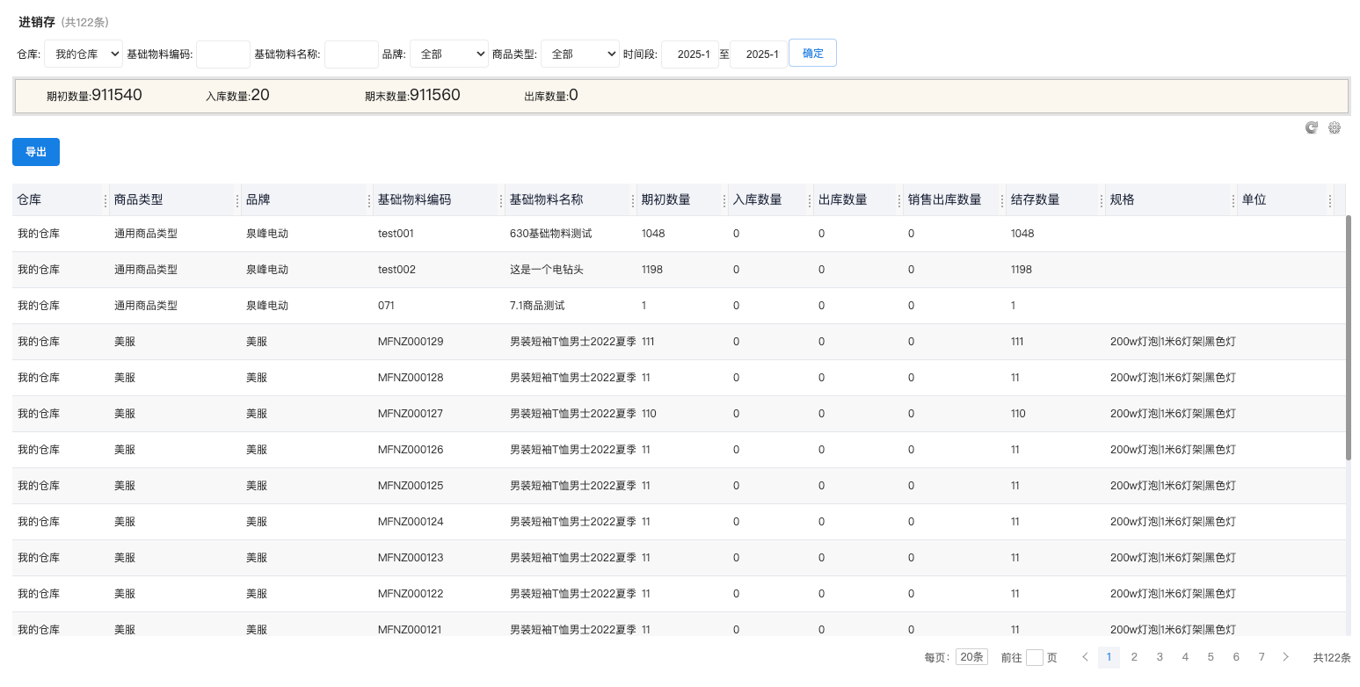Jump to page 3 in pagination

pyautogui.click(x=1160, y=657)
